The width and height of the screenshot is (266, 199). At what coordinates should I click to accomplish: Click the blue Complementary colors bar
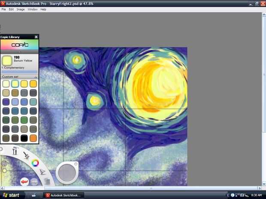pos(19,72)
